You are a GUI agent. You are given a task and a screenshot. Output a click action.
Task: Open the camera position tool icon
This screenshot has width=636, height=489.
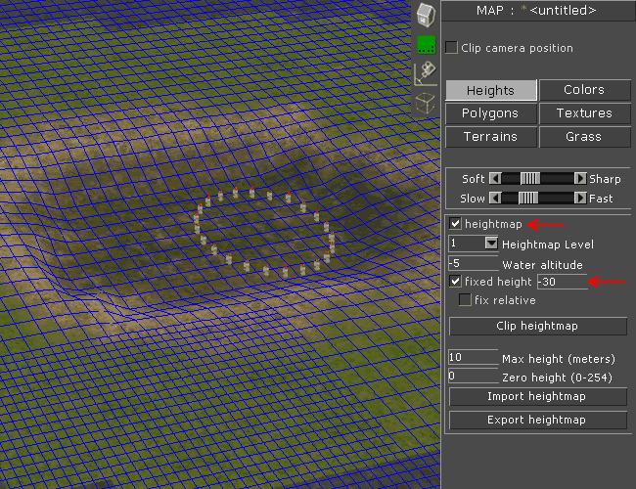pyautogui.click(x=426, y=73)
